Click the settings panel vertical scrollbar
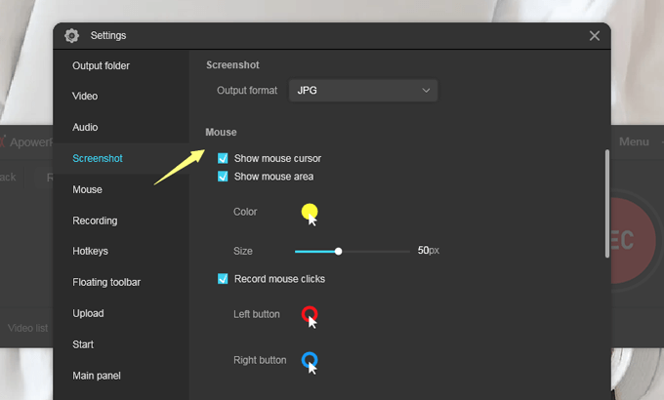Viewport: 664px width, 400px height. click(x=606, y=203)
